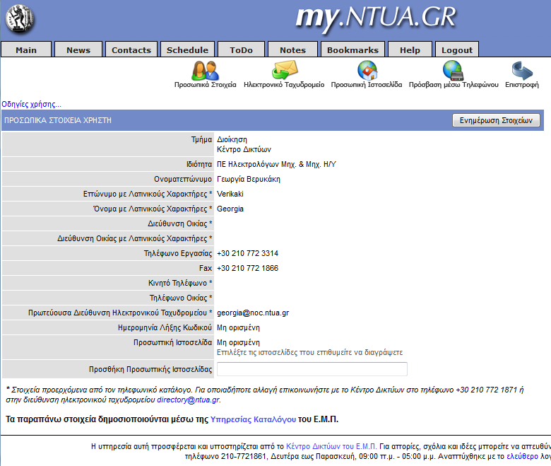Open the Help tab

pyautogui.click(x=410, y=50)
